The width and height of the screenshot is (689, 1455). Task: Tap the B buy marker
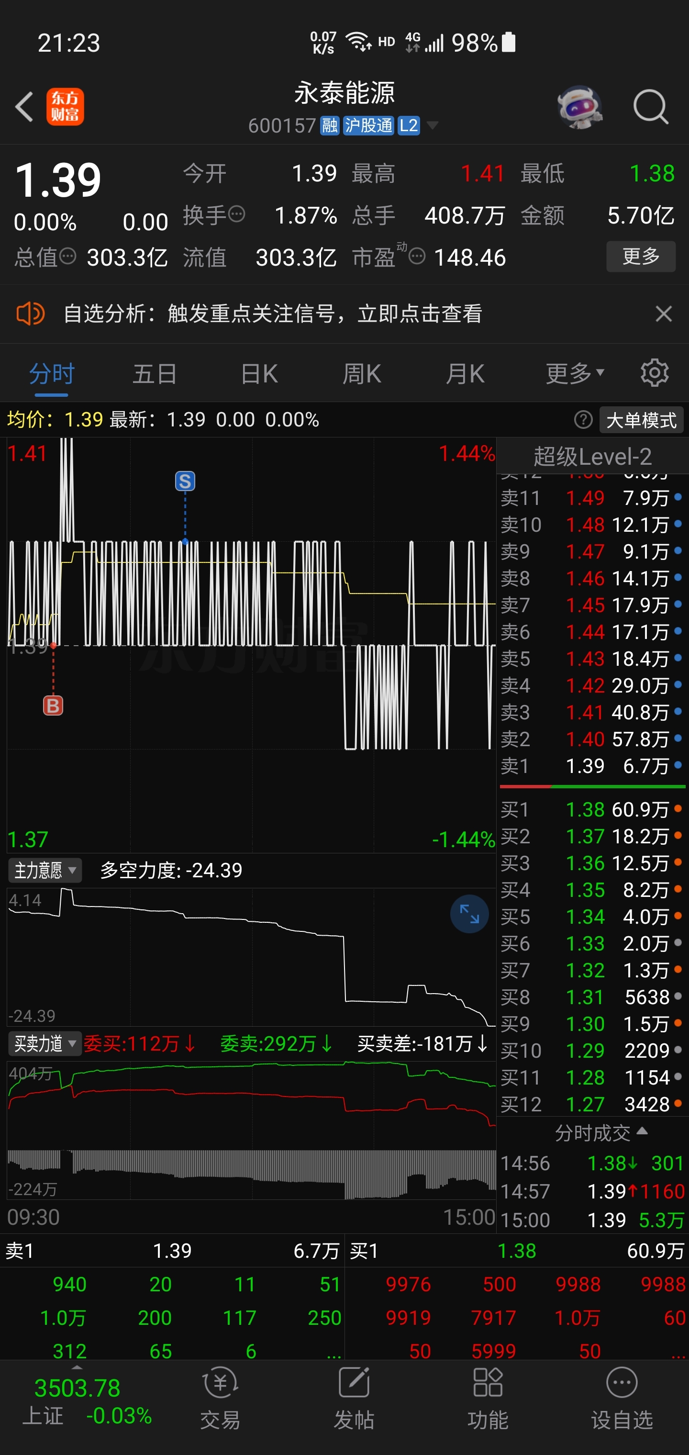(x=53, y=705)
